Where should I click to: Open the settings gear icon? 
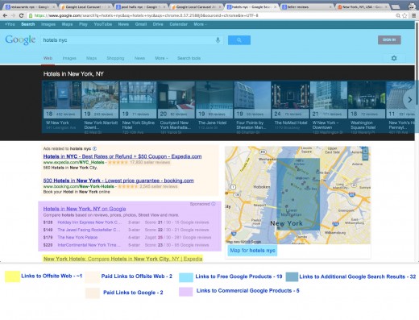click(394, 58)
